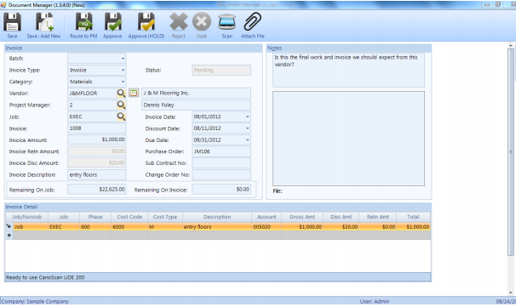Click the Approve (HOLD) icon

click(146, 22)
